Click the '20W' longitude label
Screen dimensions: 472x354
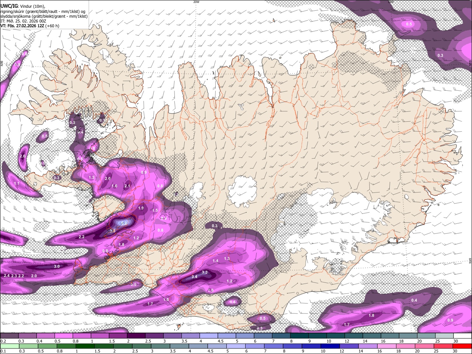tap(196, 2)
